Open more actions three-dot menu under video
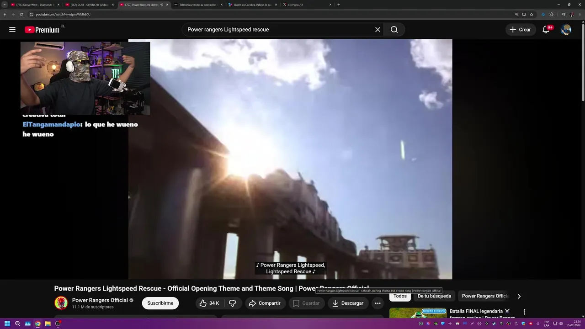 tap(378, 303)
